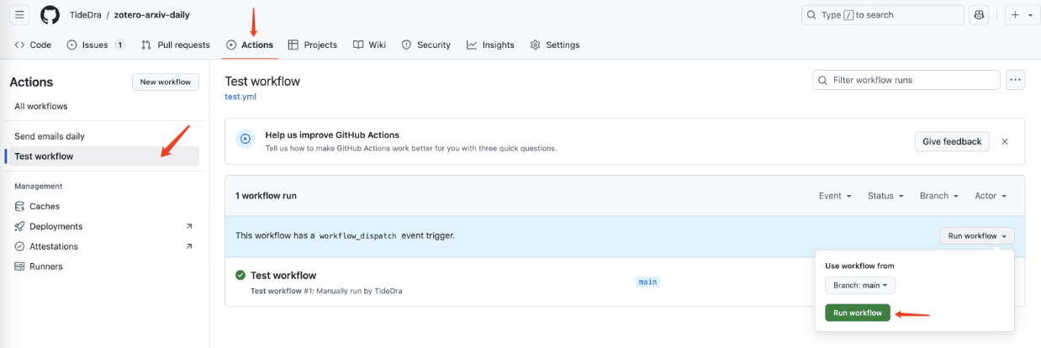The height and width of the screenshot is (348, 1041).
Task: Open the create new plus menu
Action: click(1023, 14)
